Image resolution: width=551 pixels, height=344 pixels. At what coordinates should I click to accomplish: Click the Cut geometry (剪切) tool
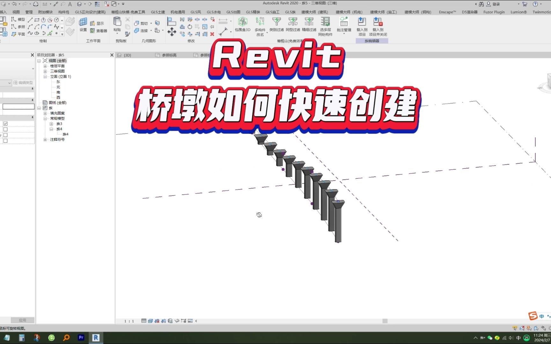pyautogui.click(x=141, y=23)
